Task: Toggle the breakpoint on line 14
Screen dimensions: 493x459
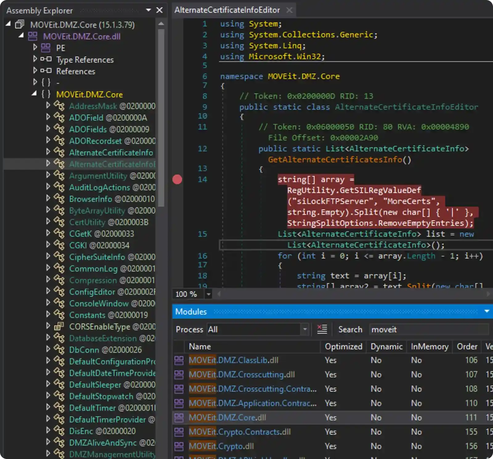Action: click(x=177, y=179)
